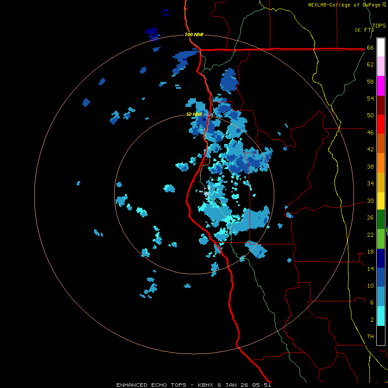Click the legend value '50'
Image resolution: width=388 pixels, height=388 pixels.
(x=370, y=116)
